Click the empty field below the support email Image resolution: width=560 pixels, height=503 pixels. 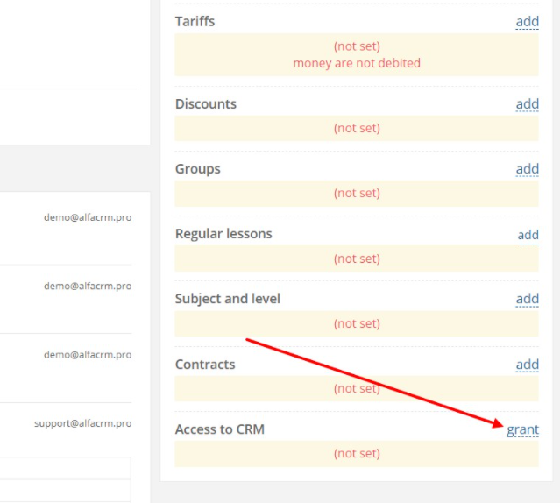66,468
